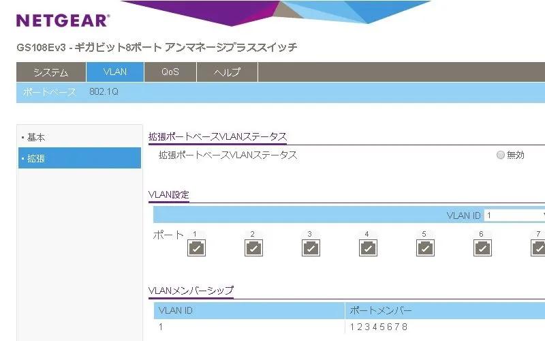This screenshot has height=341, width=545.
Task: Toggle the port 3 membership icon
Action: (311, 248)
